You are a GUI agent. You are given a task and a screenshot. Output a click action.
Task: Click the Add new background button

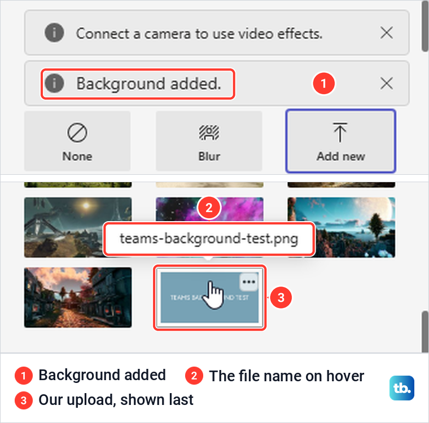tap(340, 141)
